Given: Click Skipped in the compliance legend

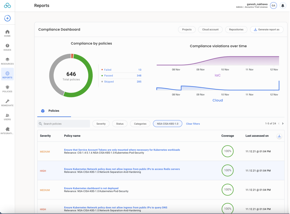Looking at the screenshot, I should point(109,82).
